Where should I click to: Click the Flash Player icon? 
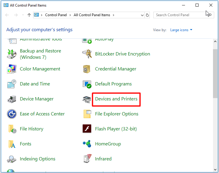[87, 128]
